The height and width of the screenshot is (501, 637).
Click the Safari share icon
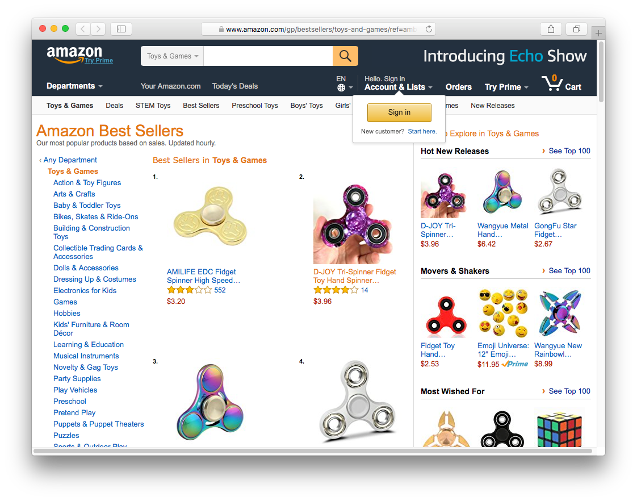pyautogui.click(x=551, y=29)
